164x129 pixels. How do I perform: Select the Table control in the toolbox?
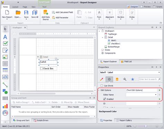(x=5, y=70)
